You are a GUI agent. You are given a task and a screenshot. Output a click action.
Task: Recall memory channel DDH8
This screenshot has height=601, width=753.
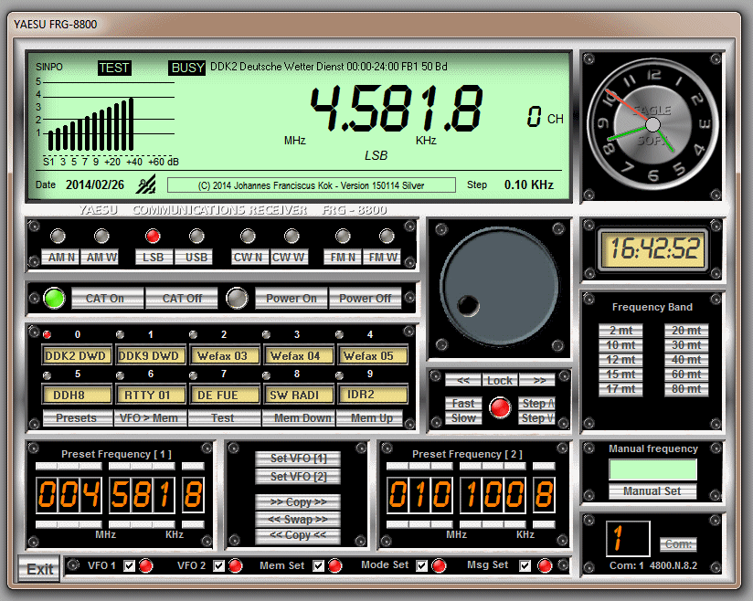(77, 395)
